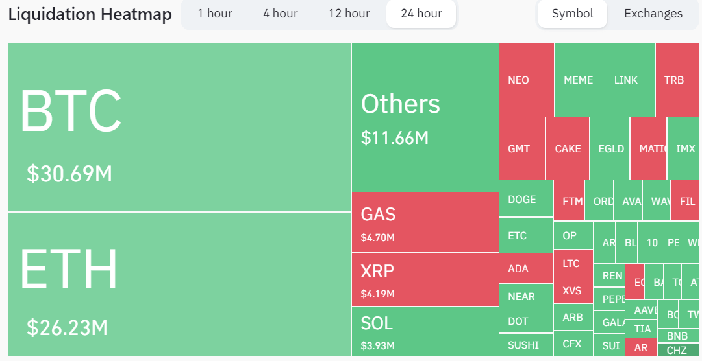Open the SUSHI tile
702x361 pixels.
(x=525, y=345)
